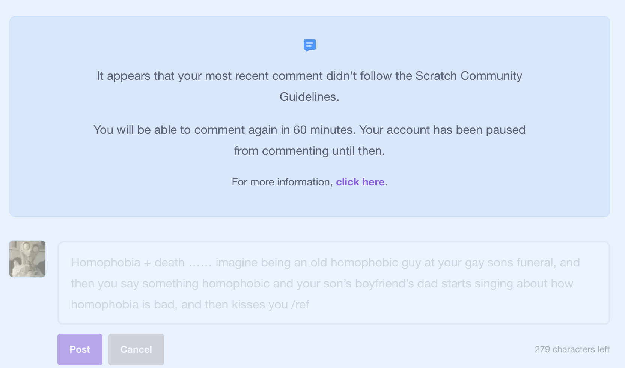Click the "Scratch Community" text in the notice

tap(468, 76)
